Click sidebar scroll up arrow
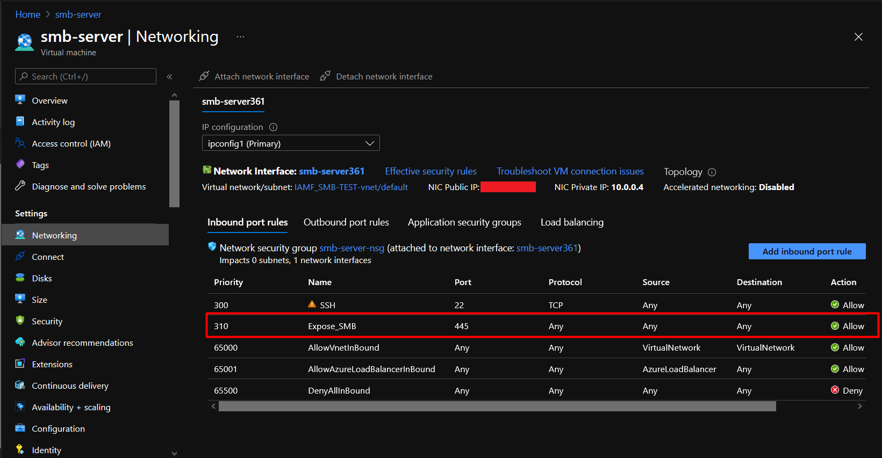 (174, 95)
